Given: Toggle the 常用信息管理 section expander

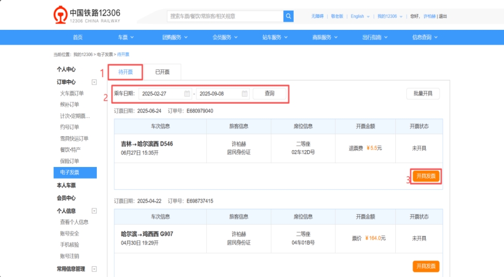Looking at the screenshot, I should [x=94, y=269].
